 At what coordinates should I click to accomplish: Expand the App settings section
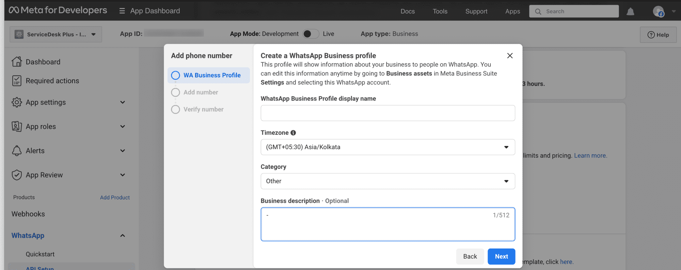point(123,102)
